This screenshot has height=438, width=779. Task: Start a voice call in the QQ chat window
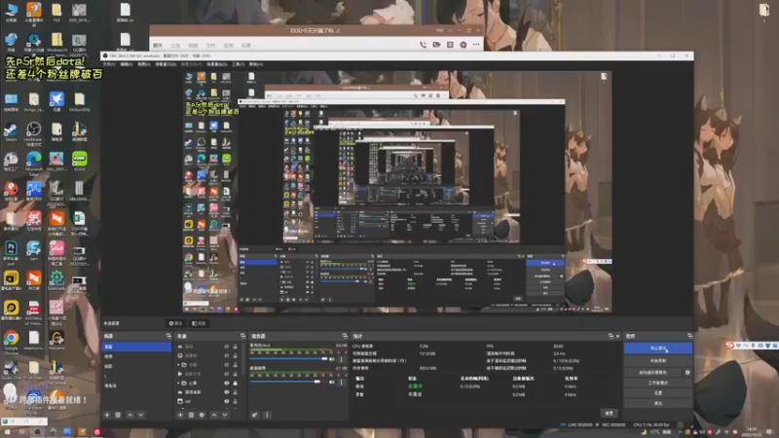point(423,45)
